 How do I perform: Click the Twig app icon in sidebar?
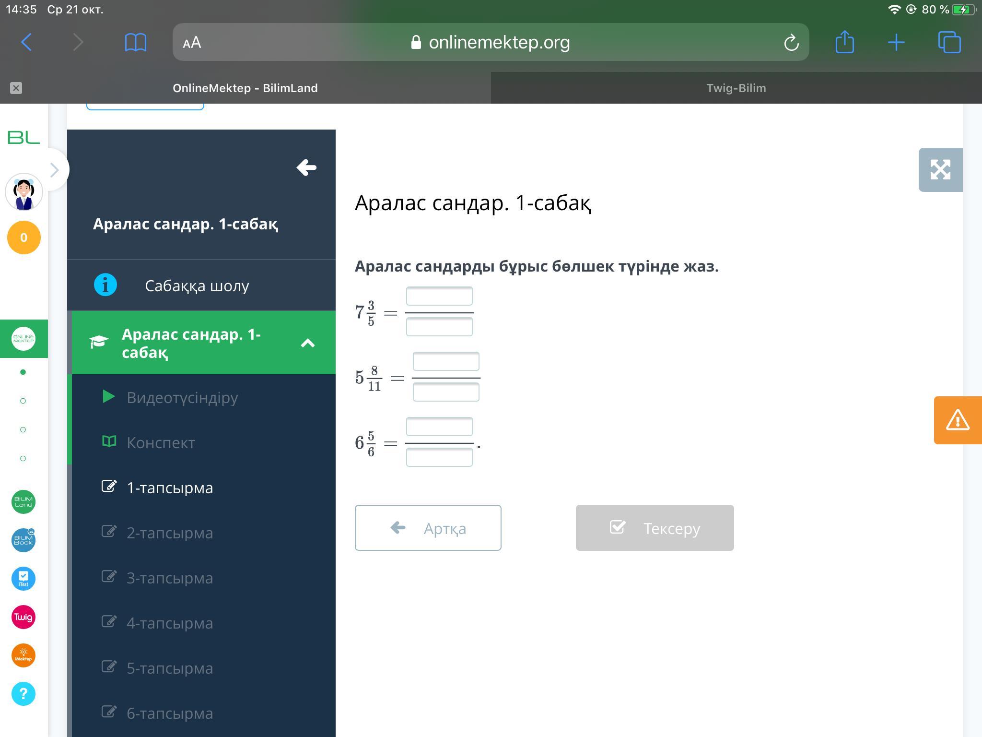pos(23,617)
